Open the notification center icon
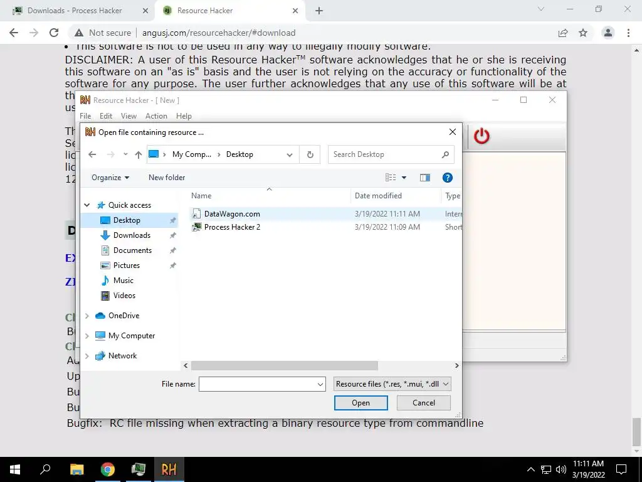The height and width of the screenshot is (482, 642). coord(621,469)
